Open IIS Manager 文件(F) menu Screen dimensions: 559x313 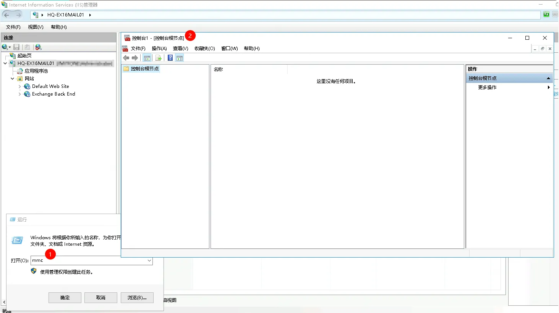point(13,27)
